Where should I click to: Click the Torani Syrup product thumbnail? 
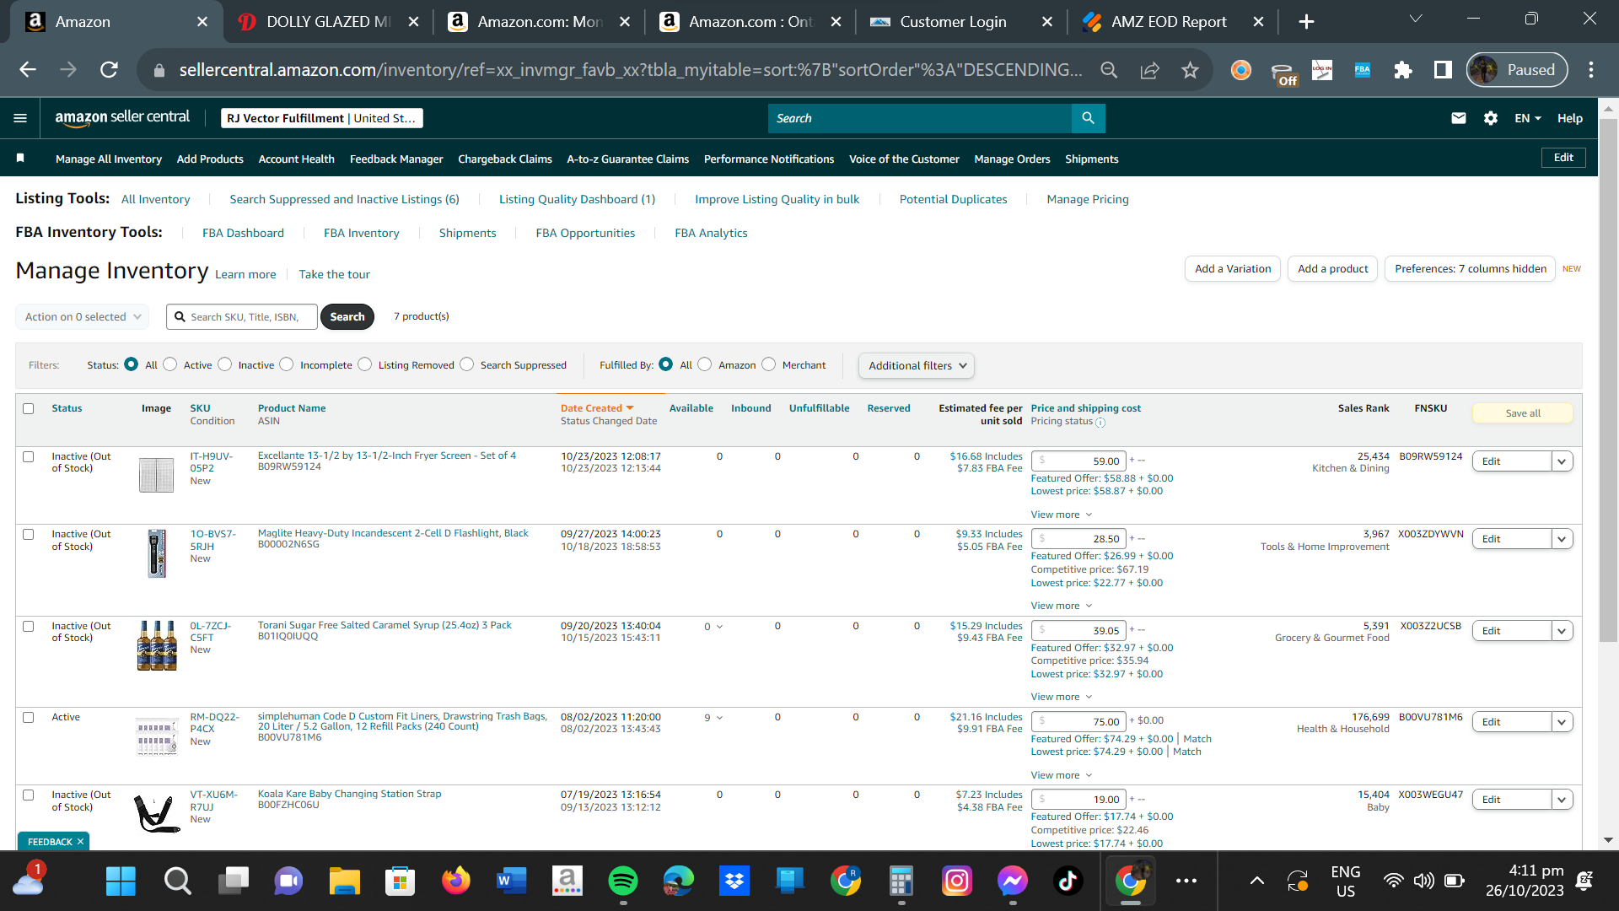pyautogui.click(x=157, y=645)
